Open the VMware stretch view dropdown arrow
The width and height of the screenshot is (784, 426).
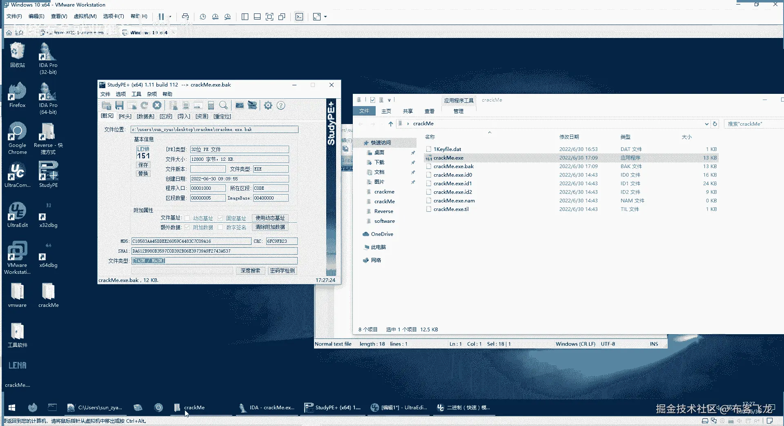325,17
